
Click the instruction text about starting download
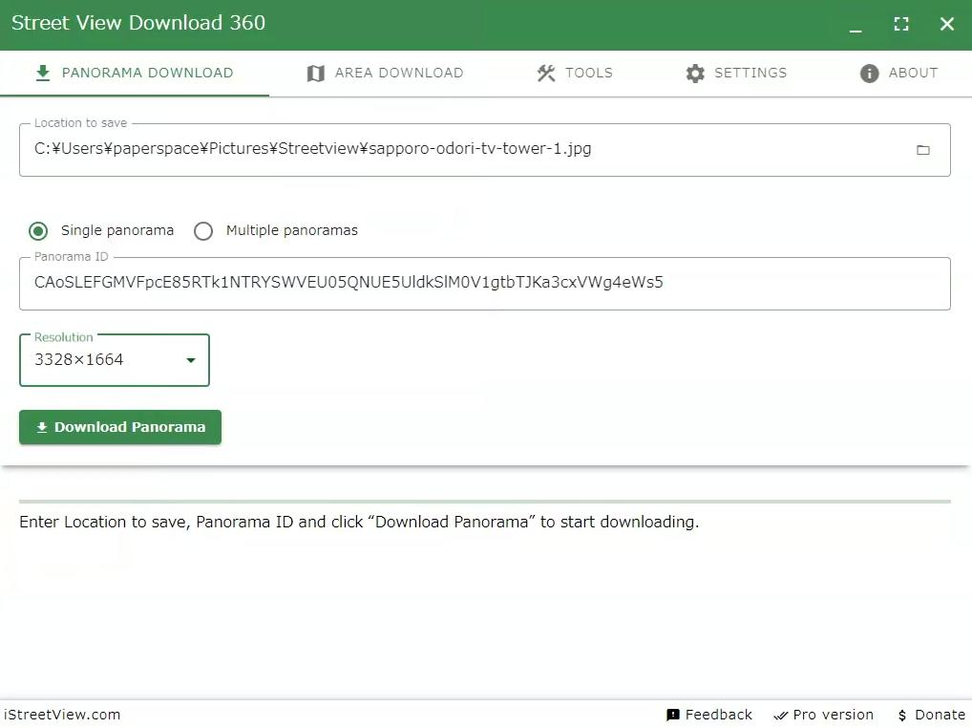359,523
